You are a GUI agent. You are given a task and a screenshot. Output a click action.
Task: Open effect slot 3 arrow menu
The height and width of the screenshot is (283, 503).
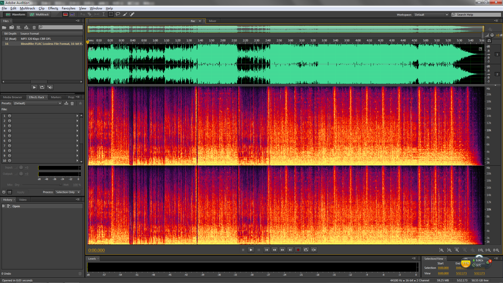[77, 126]
